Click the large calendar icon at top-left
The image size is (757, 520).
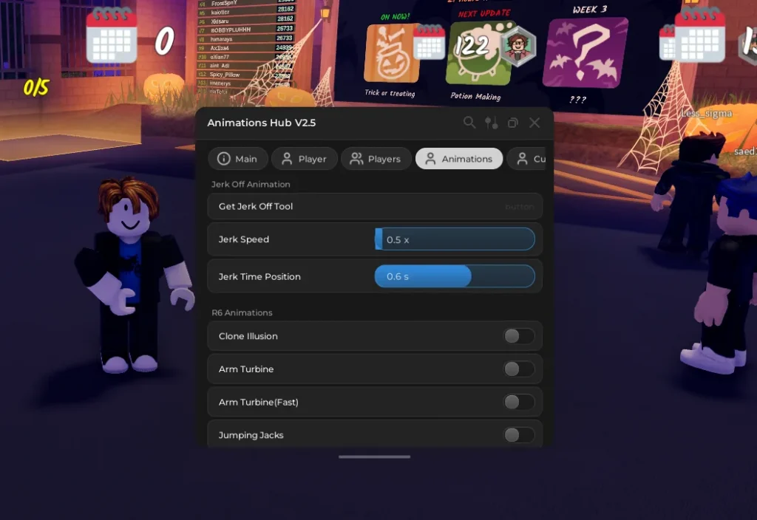(x=112, y=37)
